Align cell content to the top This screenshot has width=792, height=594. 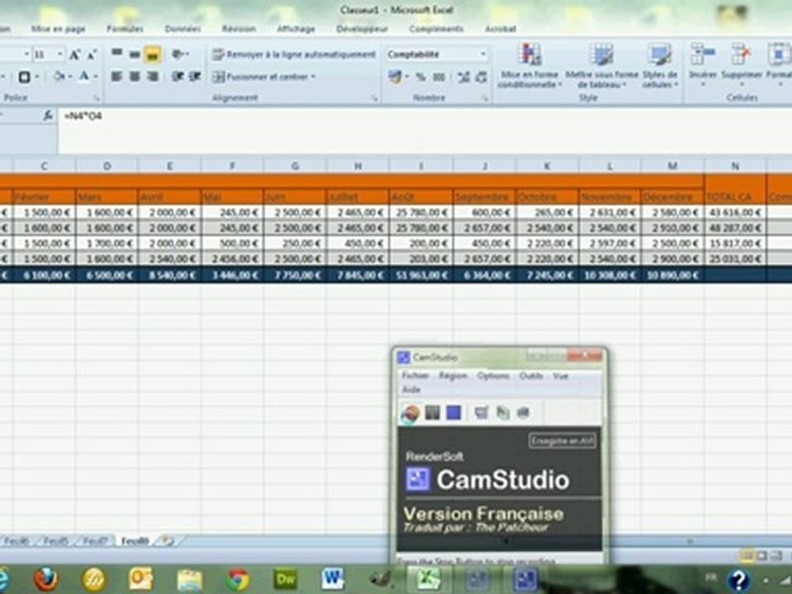click(x=116, y=53)
